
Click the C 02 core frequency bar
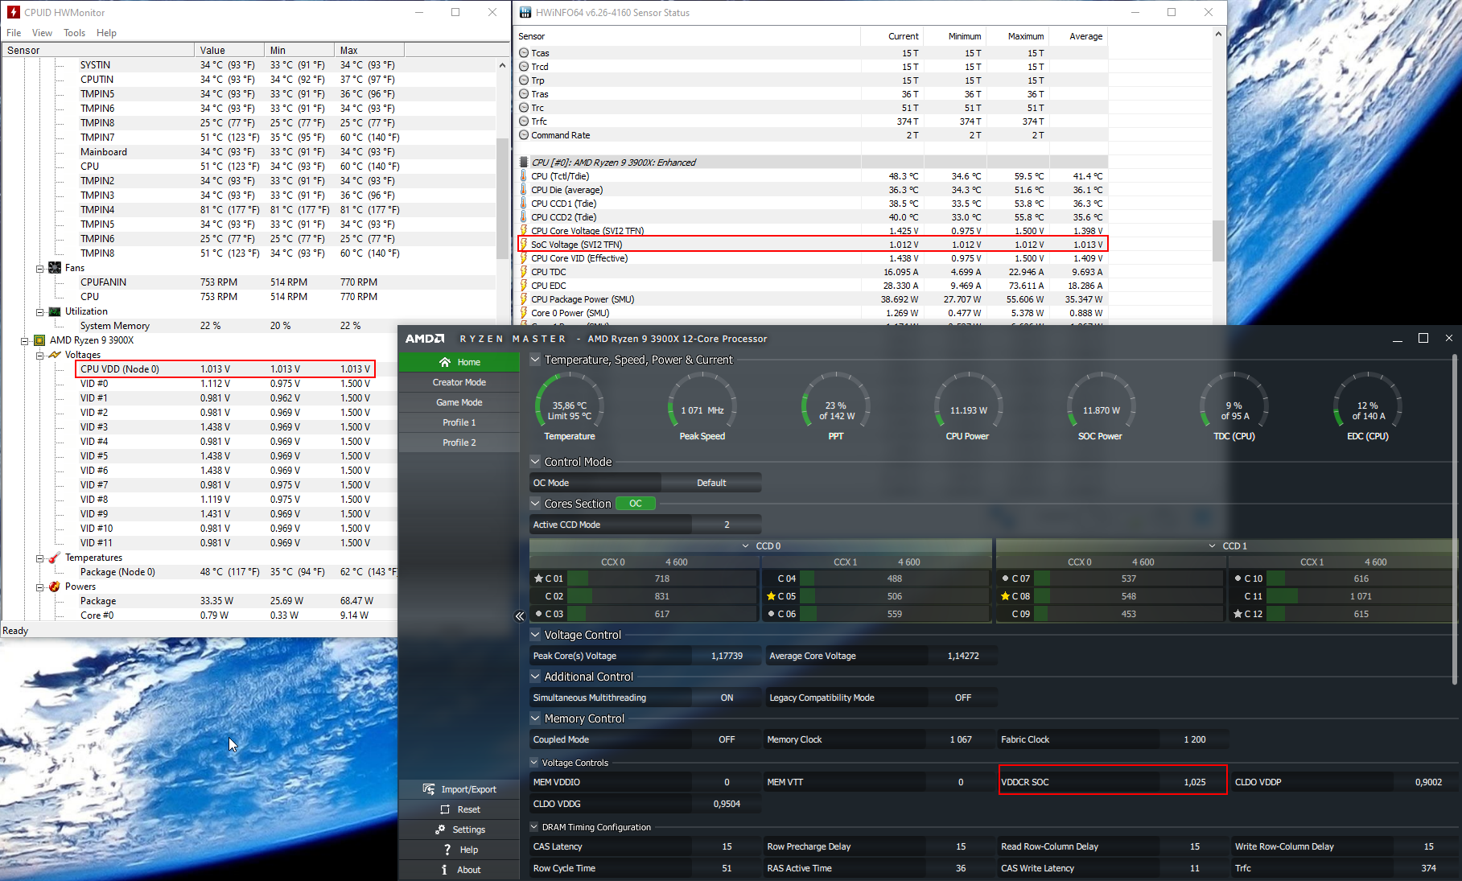tap(661, 596)
